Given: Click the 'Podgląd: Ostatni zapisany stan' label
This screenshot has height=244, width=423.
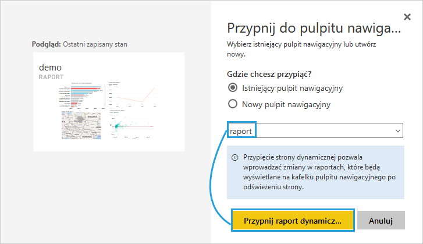Looking at the screenshot, I should (x=79, y=44).
